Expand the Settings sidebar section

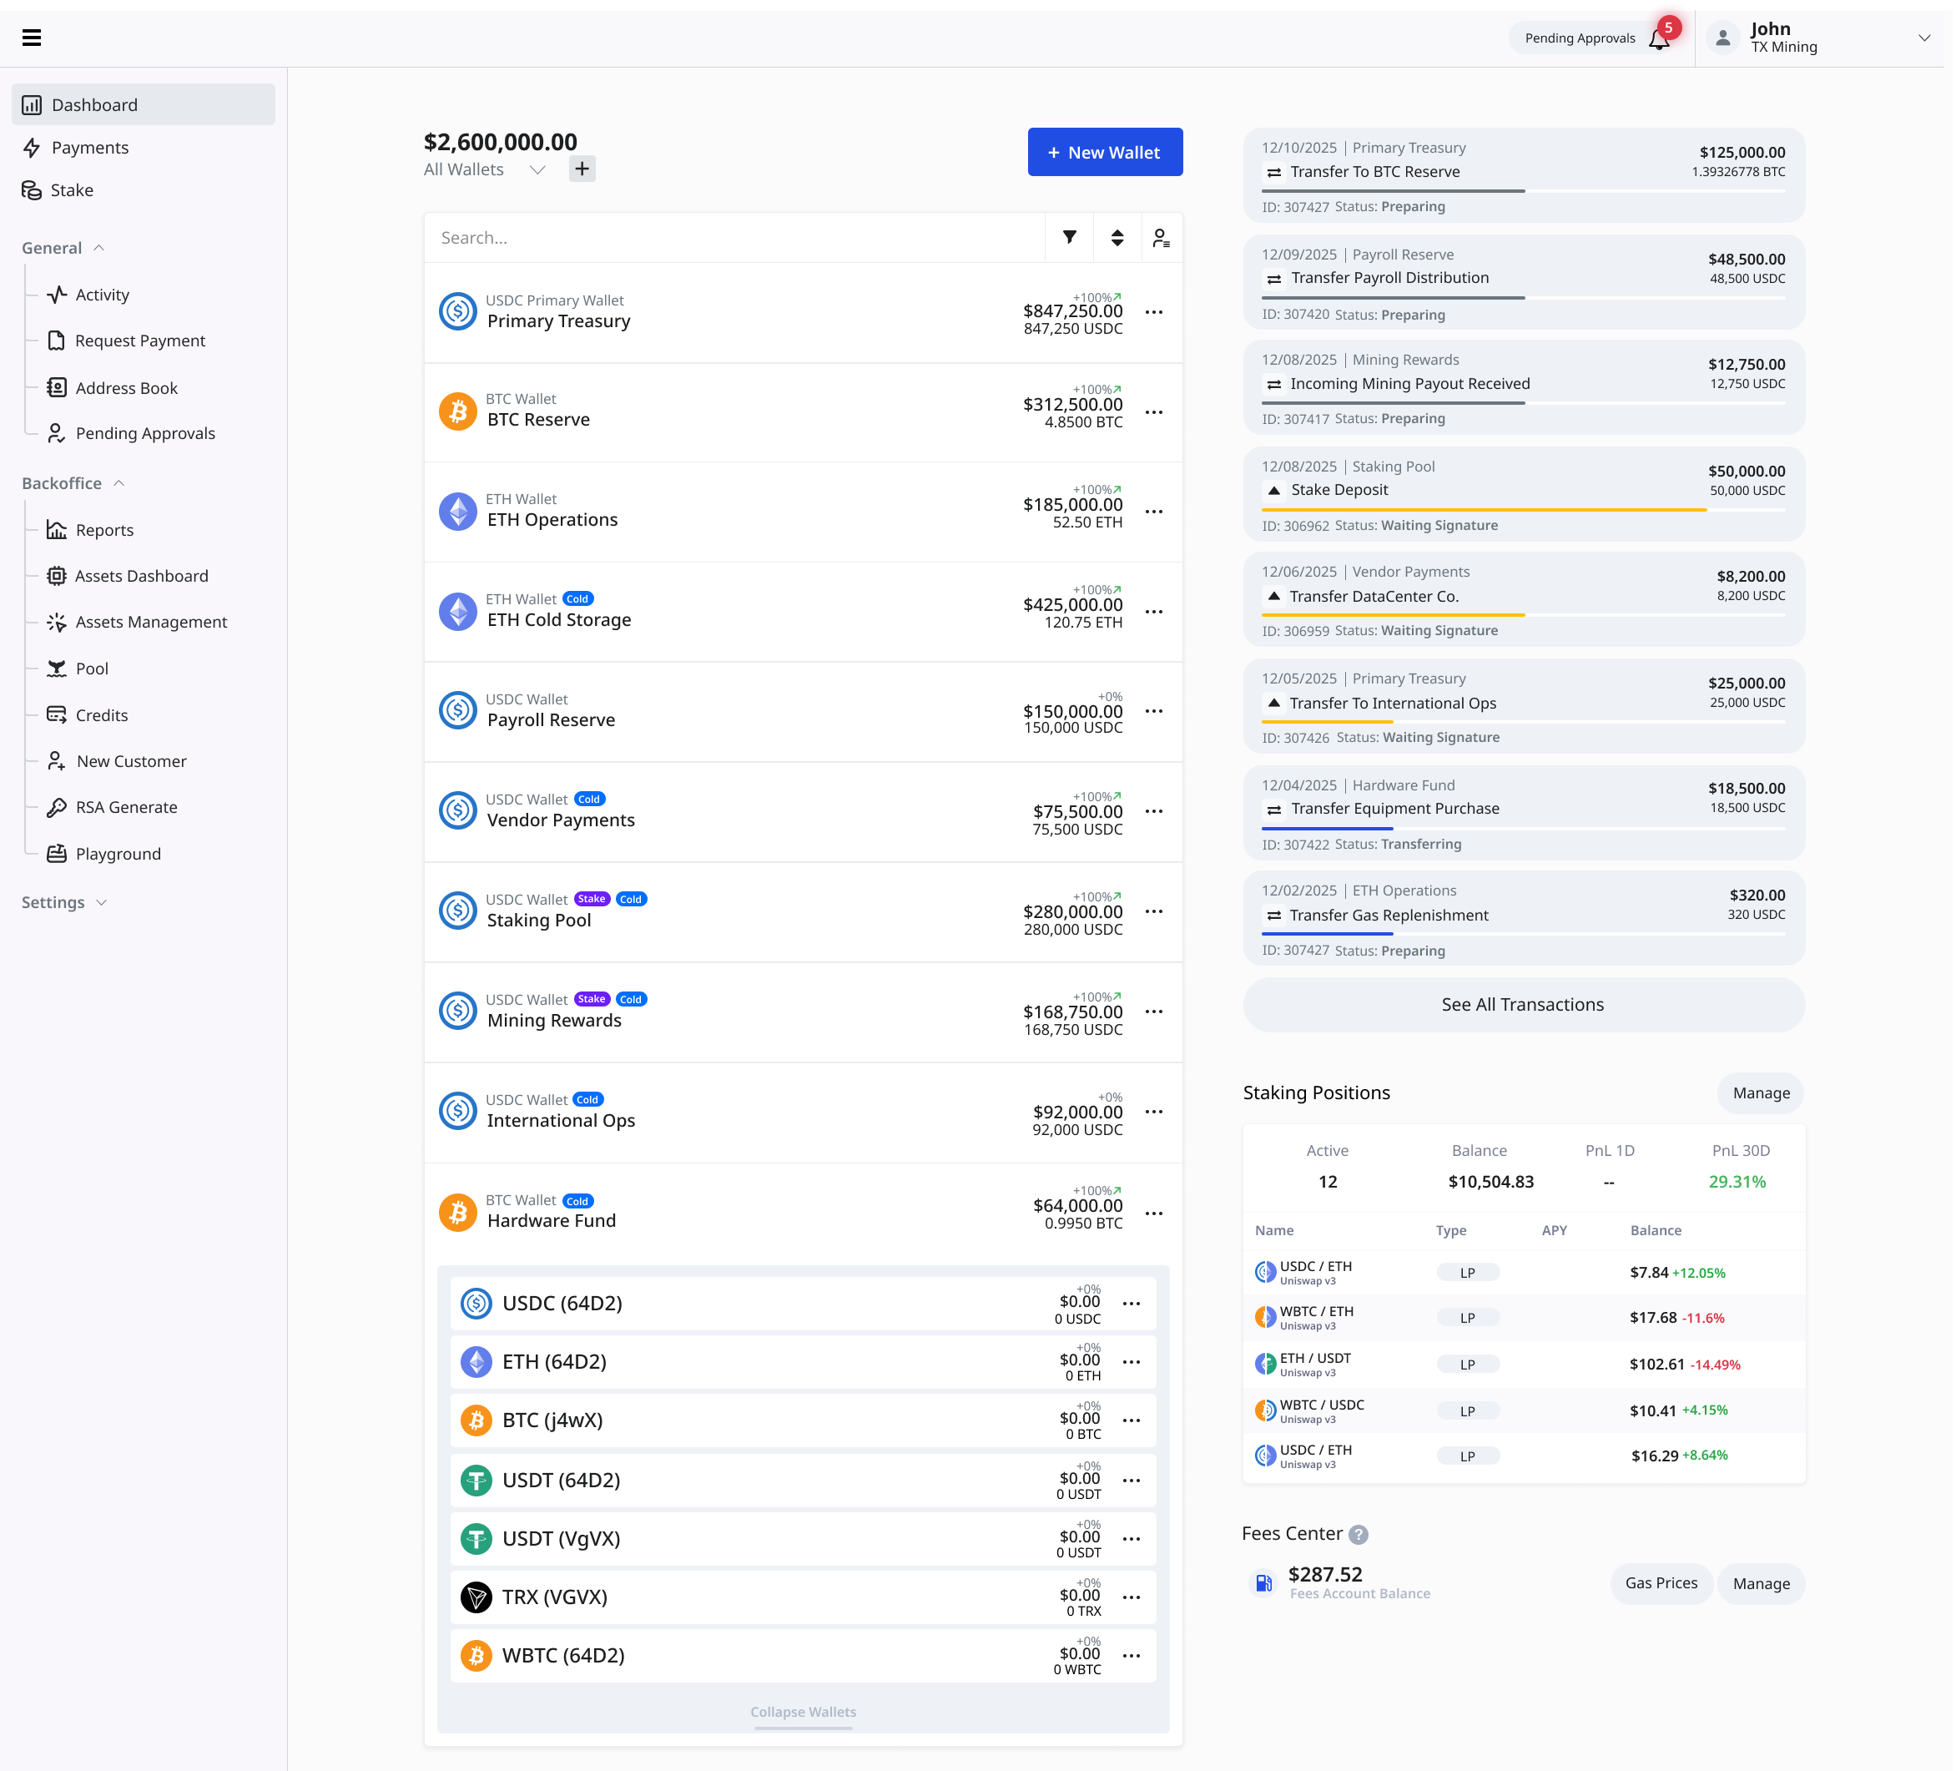(x=102, y=902)
